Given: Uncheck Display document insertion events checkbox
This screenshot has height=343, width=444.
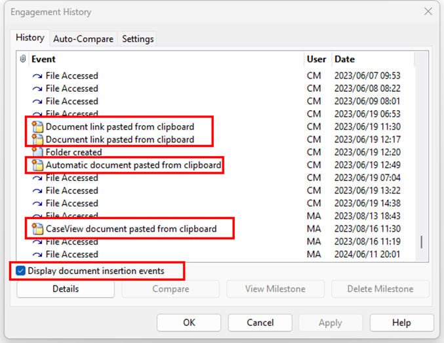Looking at the screenshot, I should [21, 270].
